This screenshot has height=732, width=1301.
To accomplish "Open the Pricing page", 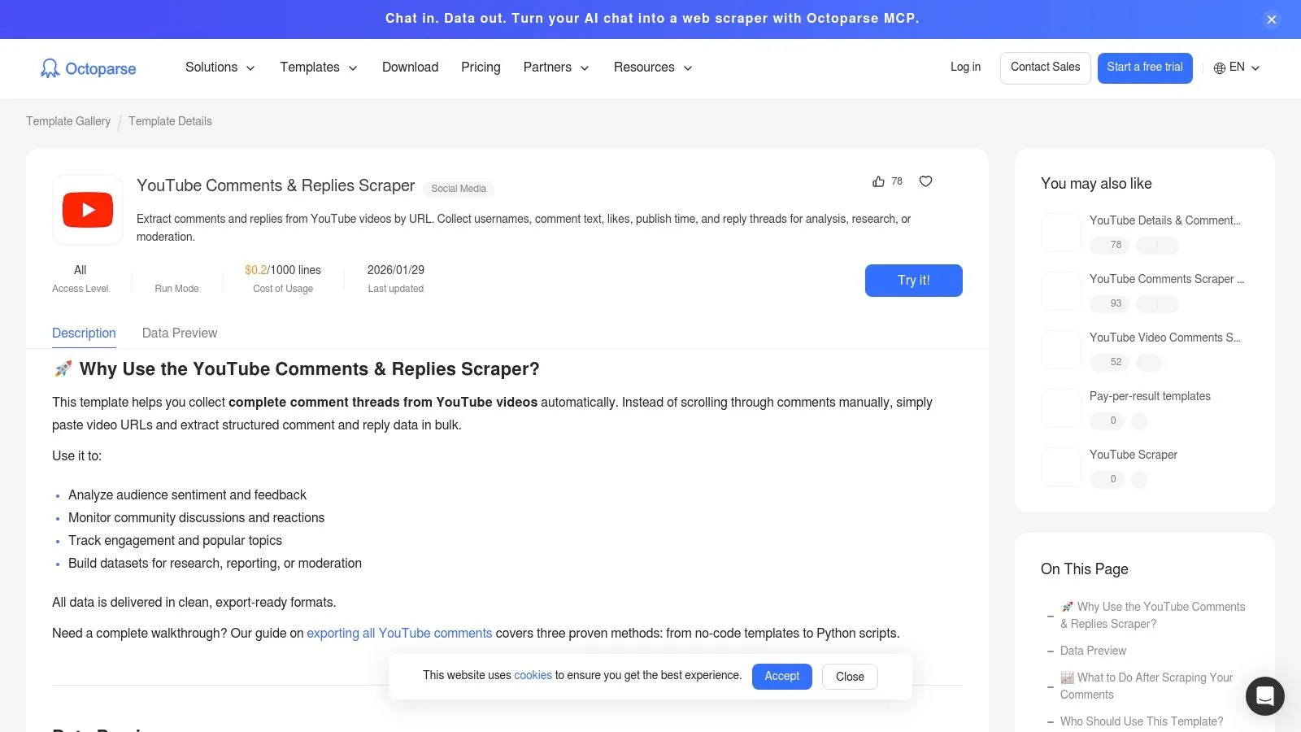I will 481,68.
